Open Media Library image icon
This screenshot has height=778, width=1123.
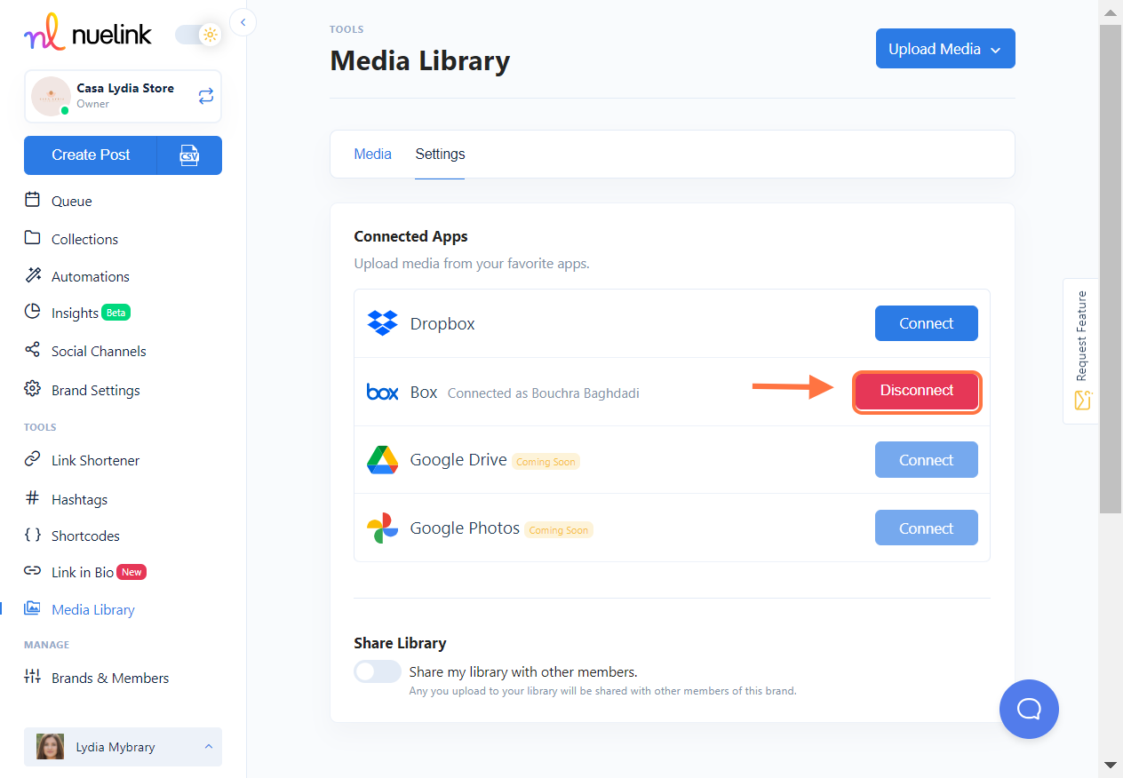33,608
